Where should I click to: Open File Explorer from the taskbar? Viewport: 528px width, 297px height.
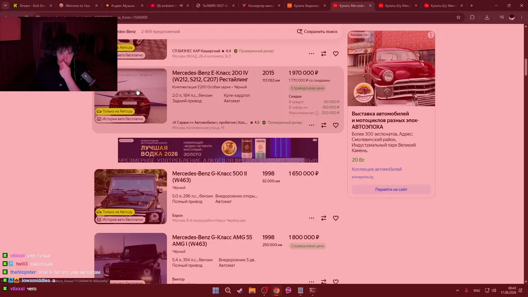pyautogui.click(x=252, y=290)
